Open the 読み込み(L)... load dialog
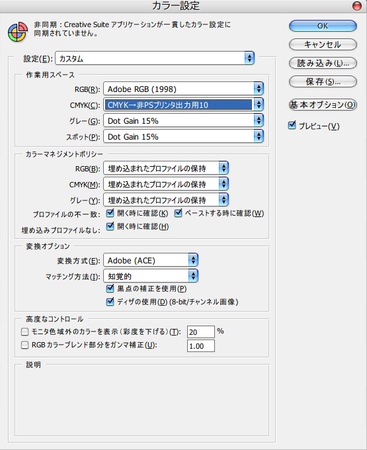 point(323,63)
